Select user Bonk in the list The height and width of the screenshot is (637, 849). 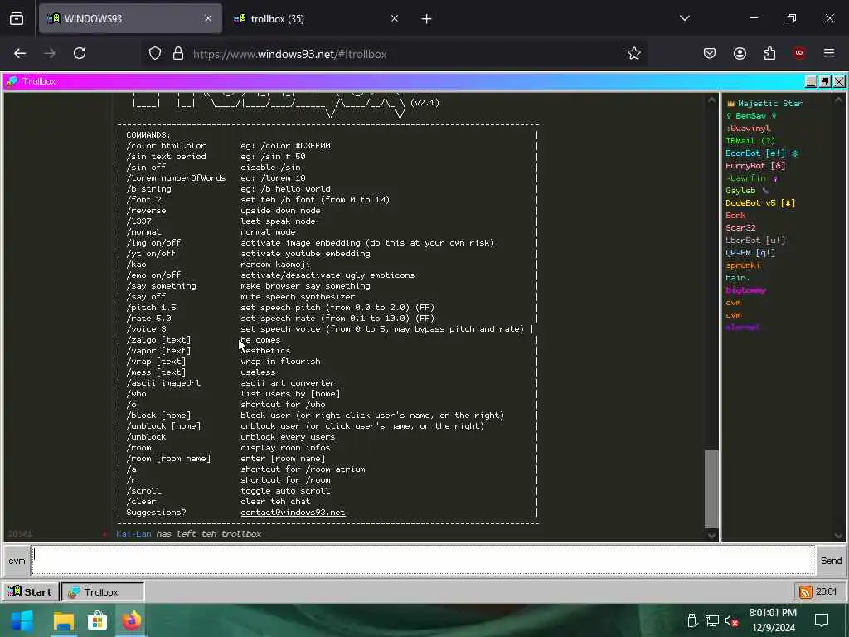click(x=735, y=216)
